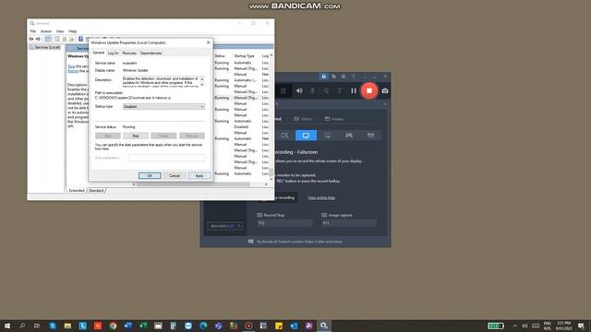Switch to the Extended tab in Services
The width and height of the screenshot is (591, 332).
pos(77,191)
